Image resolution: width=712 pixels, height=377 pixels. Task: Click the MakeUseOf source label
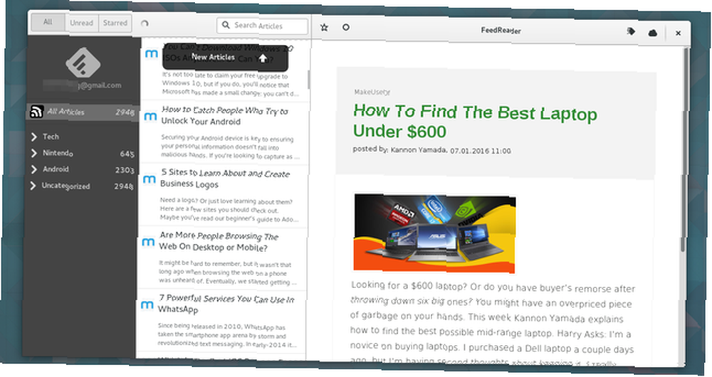point(372,92)
